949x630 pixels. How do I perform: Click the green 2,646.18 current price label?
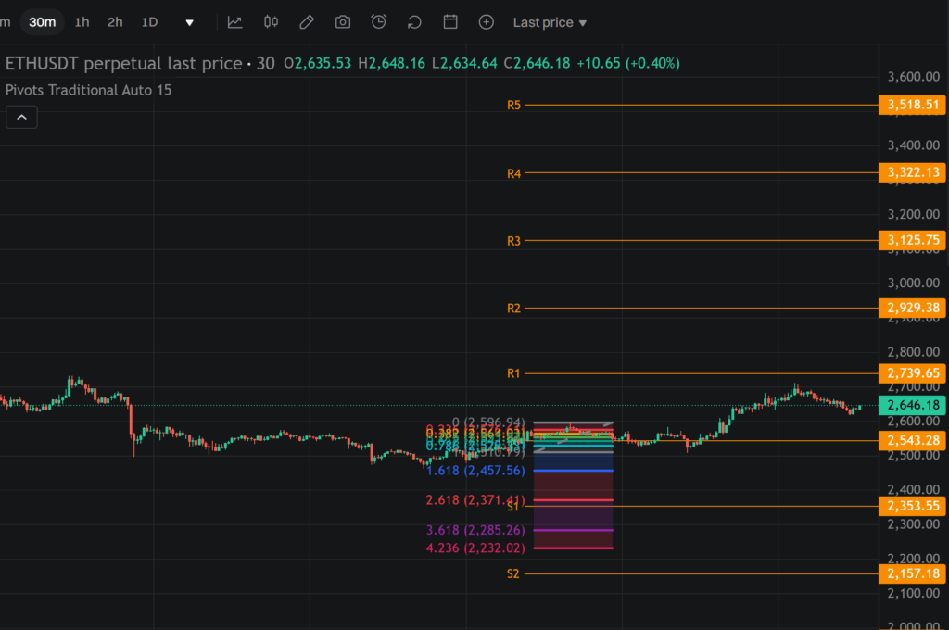coord(912,405)
